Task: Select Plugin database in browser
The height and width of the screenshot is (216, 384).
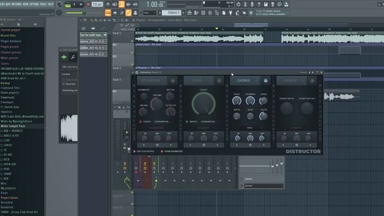Action: [11, 41]
